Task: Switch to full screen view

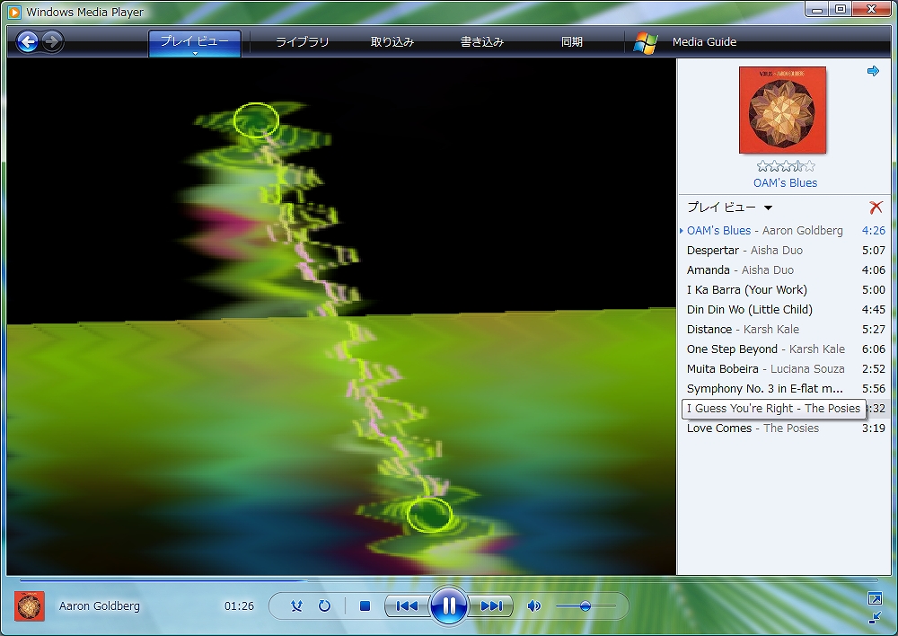Action: click(875, 598)
